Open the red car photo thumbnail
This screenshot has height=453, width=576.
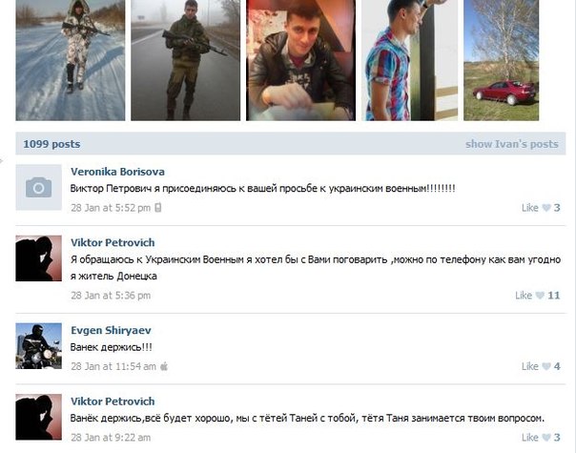click(501, 60)
